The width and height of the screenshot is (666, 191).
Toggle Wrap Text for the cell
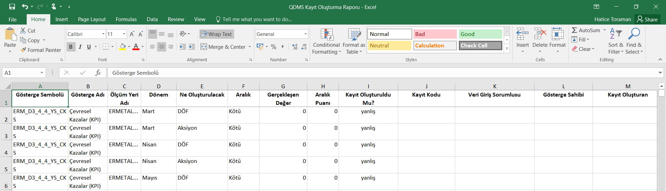tap(216, 34)
